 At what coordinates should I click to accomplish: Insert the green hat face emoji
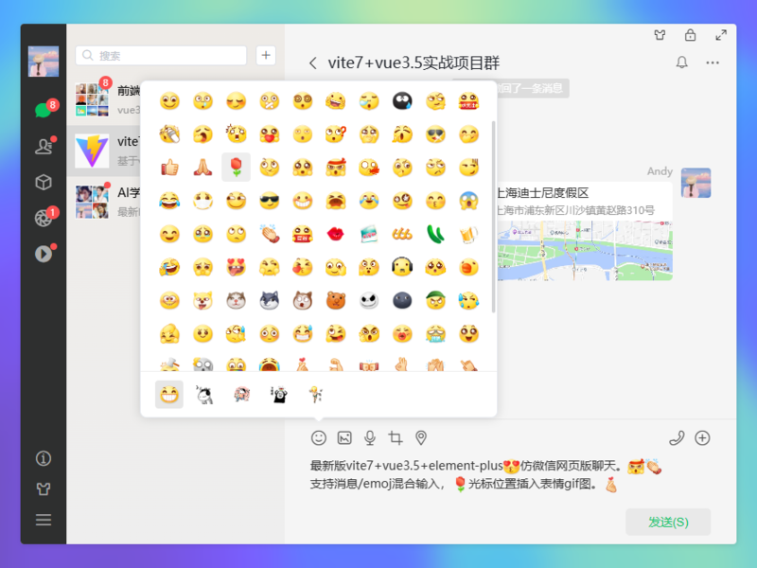coord(435,300)
